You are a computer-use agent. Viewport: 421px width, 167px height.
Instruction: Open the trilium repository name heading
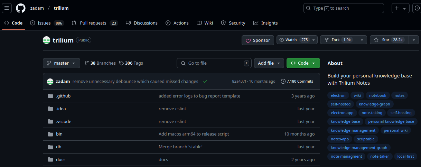(x=63, y=40)
